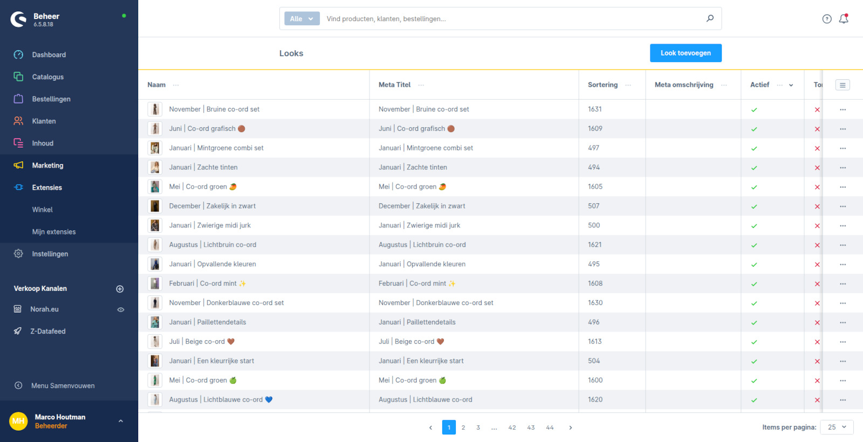Click Look toevoegen button
Screen dimensions: 863x442
pyautogui.click(x=686, y=53)
